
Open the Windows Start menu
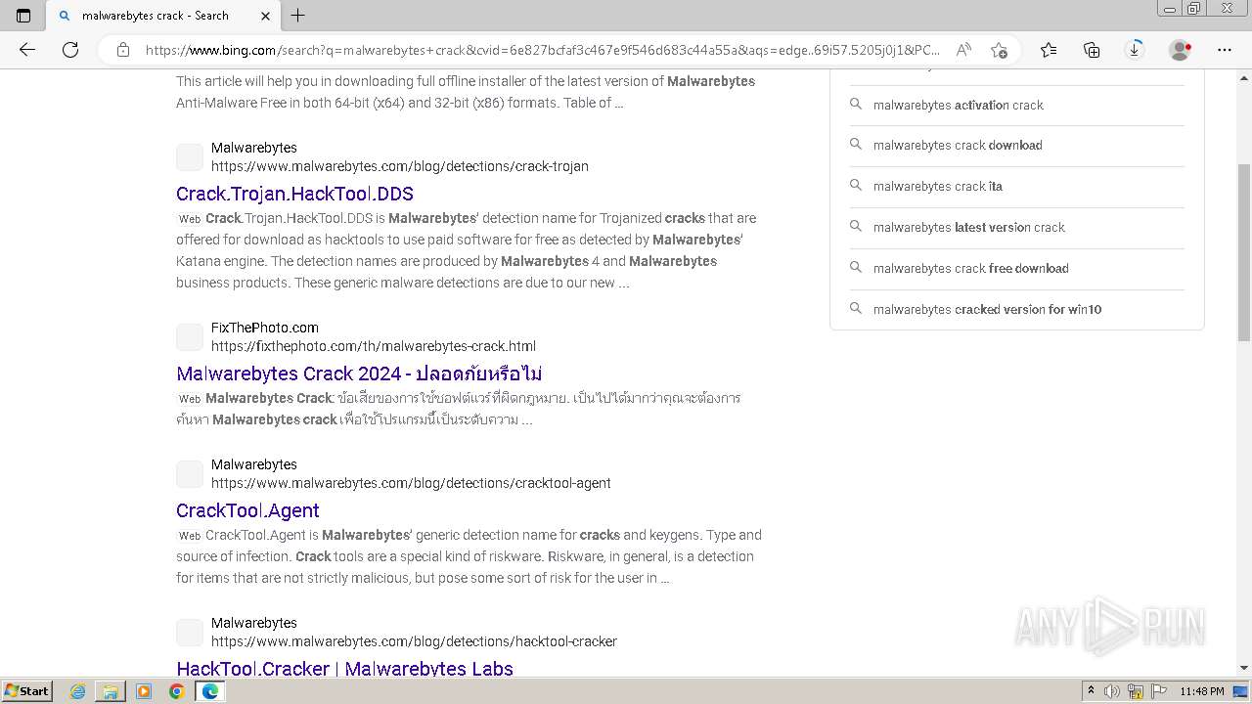pos(27,691)
